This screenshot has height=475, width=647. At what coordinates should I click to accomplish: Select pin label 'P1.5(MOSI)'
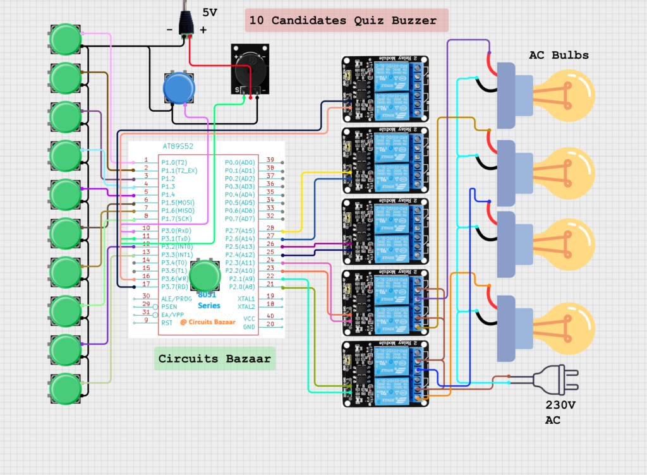click(x=178, y=203)
